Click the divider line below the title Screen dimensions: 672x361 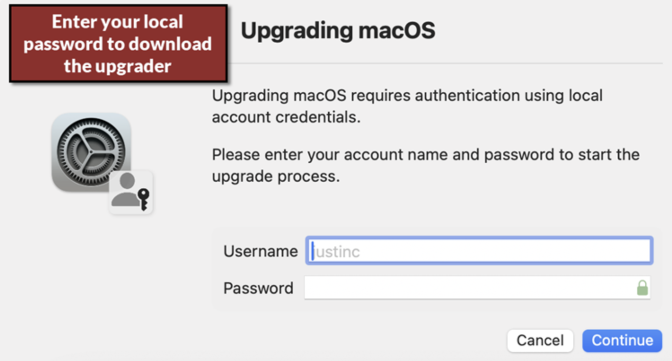pos(445,63)
